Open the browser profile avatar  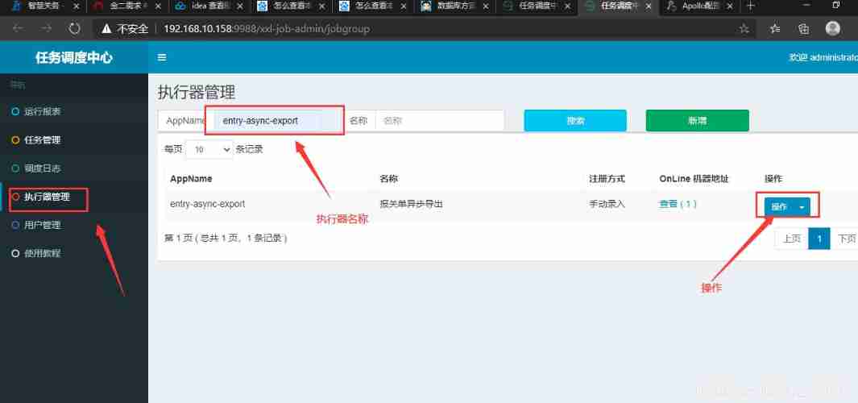(833, 28)
